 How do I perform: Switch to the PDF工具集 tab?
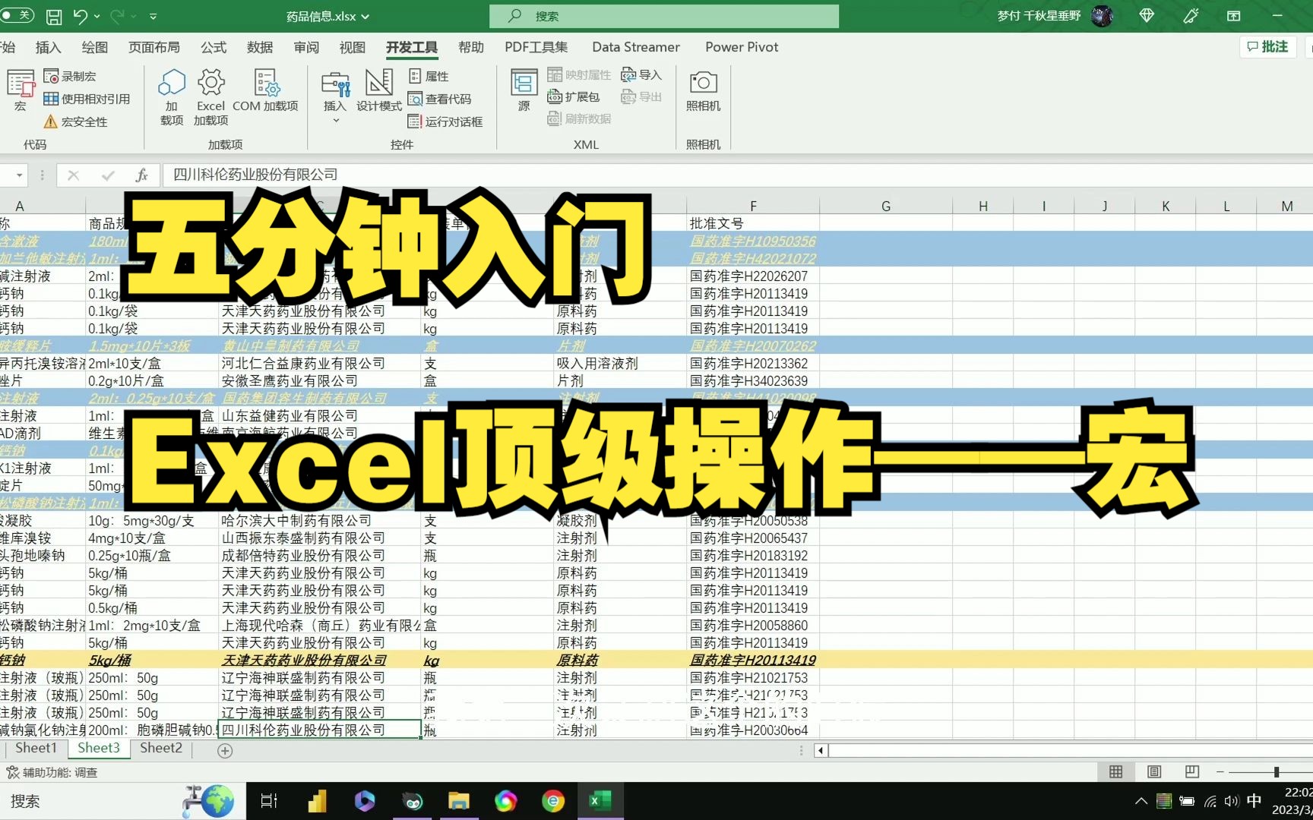[536, 47]
